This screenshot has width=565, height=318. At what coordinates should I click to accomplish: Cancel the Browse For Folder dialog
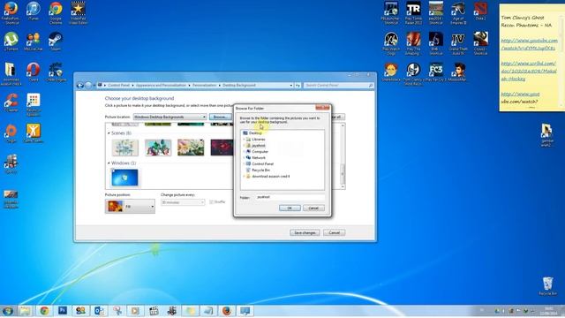313,208
